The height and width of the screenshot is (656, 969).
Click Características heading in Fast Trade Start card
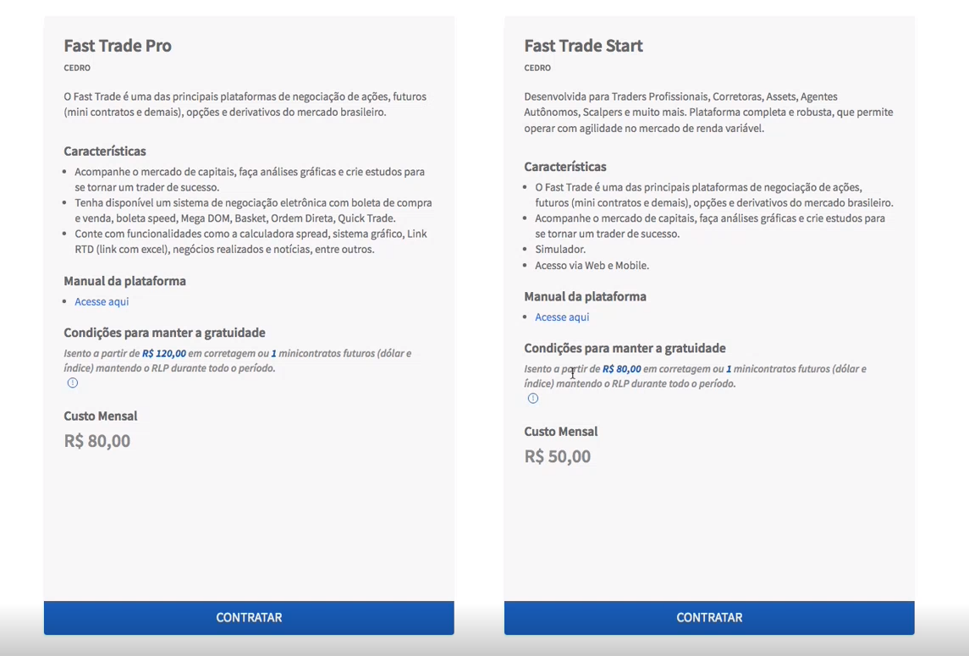pos(565,167)
